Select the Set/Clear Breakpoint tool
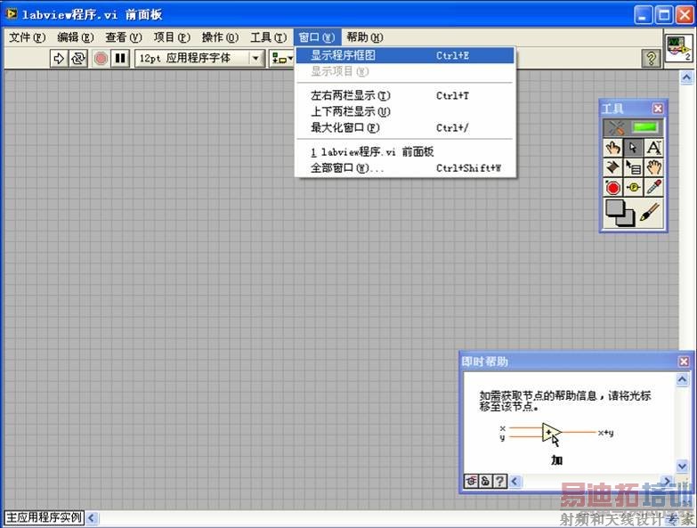The image size is (697, 528). (x=613, y=188)
